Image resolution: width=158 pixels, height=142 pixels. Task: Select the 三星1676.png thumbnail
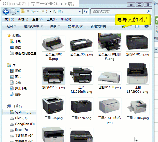[x=81, y=106]
